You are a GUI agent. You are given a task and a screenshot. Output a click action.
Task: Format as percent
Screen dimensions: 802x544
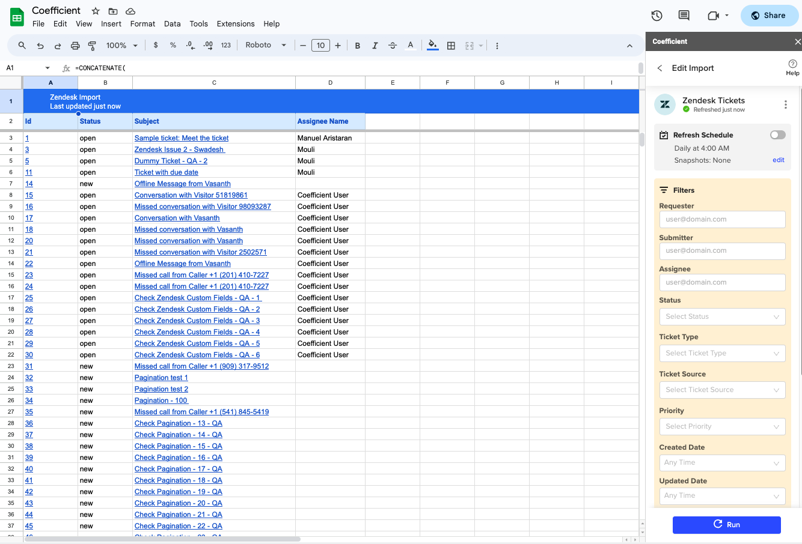pyautogui.click(x=173, y=45)
